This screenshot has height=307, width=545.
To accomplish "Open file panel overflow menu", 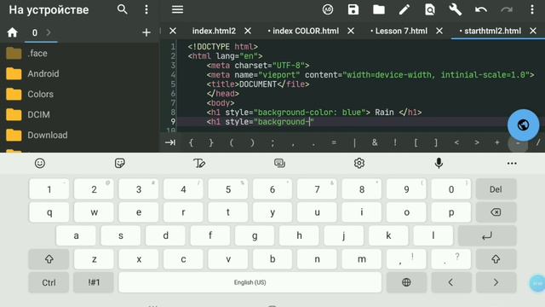I will point(146,9).
